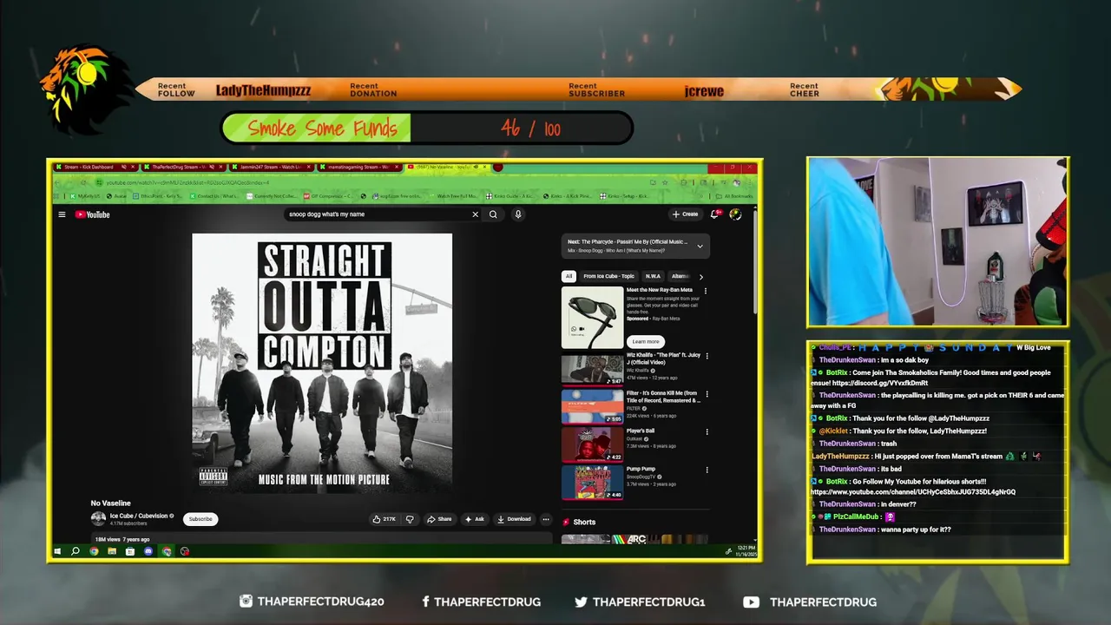Click the Ask button
The height and width of the screenshot is (625, 1111).
pyautogui.click(x=474, y=519)
